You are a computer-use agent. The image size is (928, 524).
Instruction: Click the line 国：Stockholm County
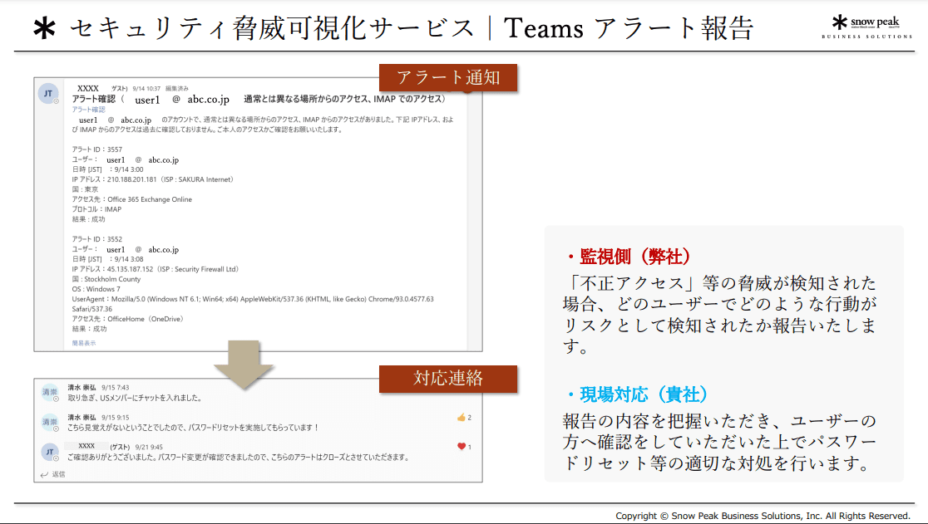(x=106, y=279)
